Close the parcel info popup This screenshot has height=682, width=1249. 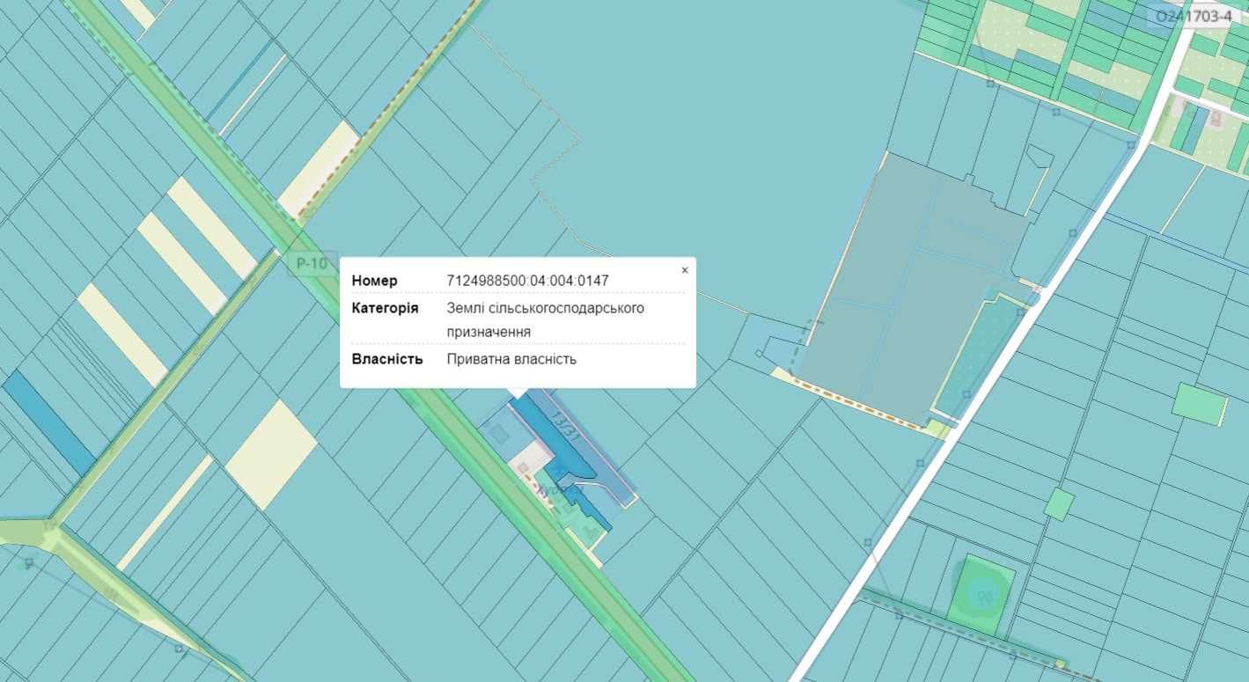(x=685, y=270)
